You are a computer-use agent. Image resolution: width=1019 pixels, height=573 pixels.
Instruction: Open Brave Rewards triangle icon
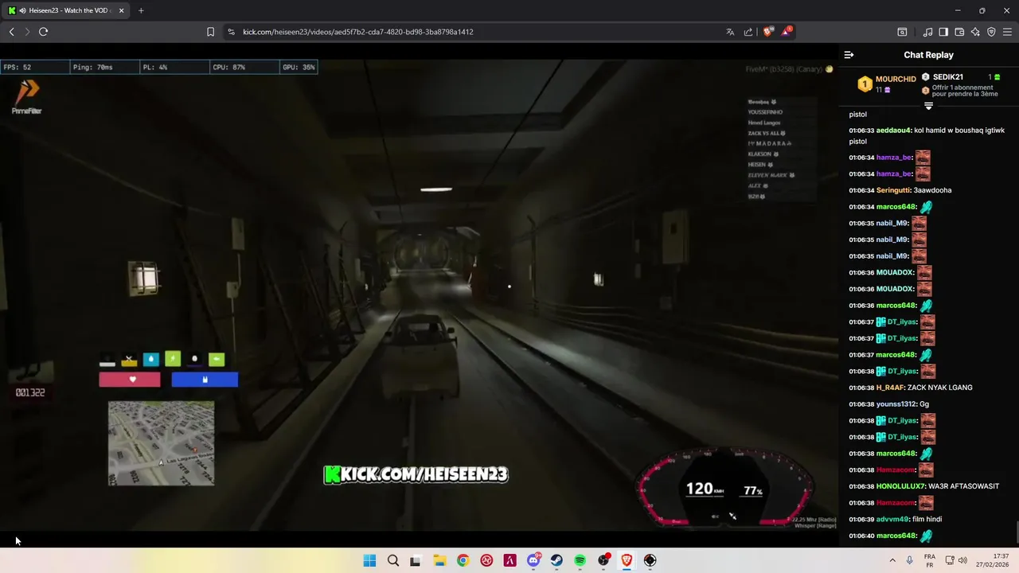coord(787,32)
